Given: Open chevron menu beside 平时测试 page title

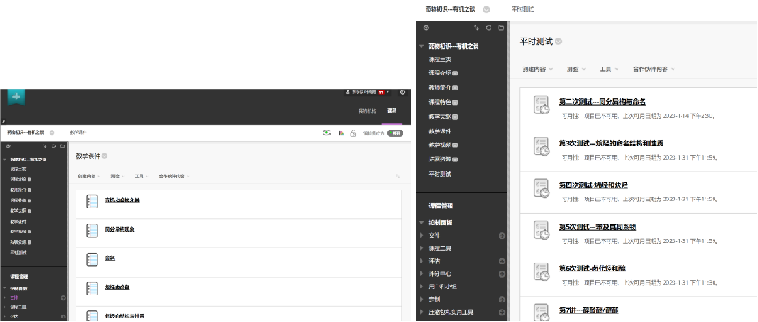Looking at the screenshot, I should point(558,42).
